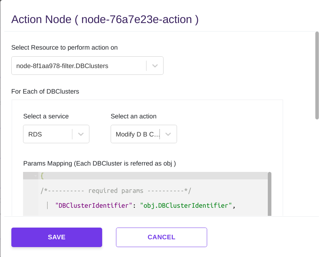Viewport: 321px width, 257px height.
Task: Open the resource dropdown showing node-8f1aa978-filter.DBClusters
Action: [87, 66]
